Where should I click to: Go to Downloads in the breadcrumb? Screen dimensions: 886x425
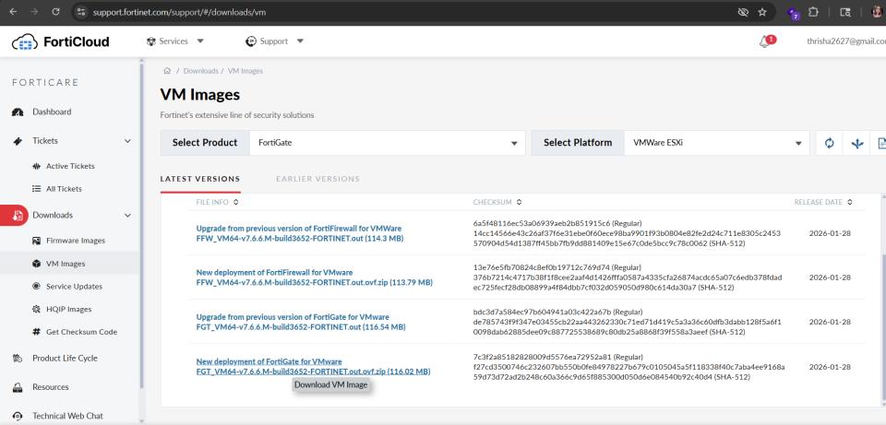click(200, 71)
